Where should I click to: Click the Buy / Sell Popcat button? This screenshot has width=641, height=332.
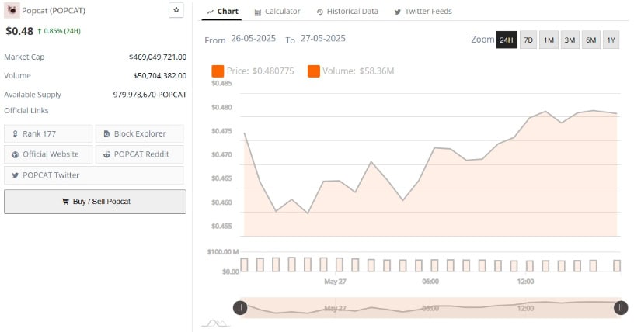[x=96, y=202]
